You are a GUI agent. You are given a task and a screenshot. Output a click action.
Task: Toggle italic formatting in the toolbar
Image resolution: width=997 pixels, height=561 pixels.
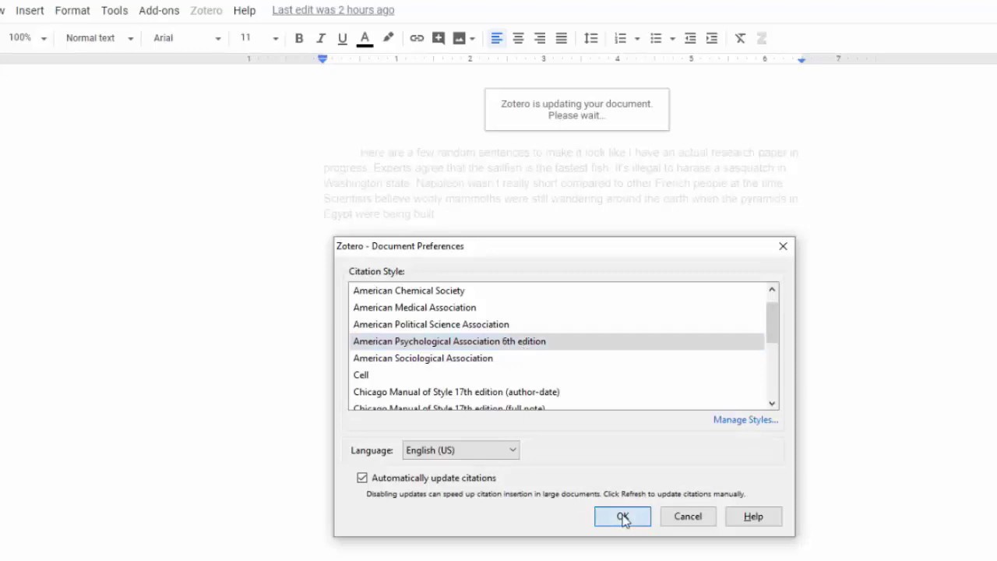(x=320, y=38)
